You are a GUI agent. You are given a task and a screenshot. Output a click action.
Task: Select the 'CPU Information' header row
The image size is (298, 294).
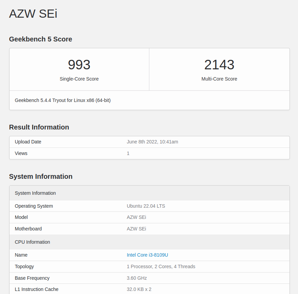149,242
